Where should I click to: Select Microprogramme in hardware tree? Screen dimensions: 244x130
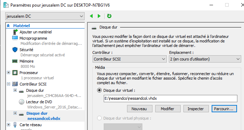click(x=33, y=38)
